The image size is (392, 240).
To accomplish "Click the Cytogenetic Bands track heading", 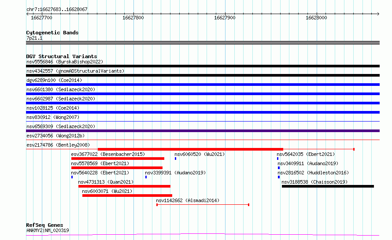I will pos(52,33).
